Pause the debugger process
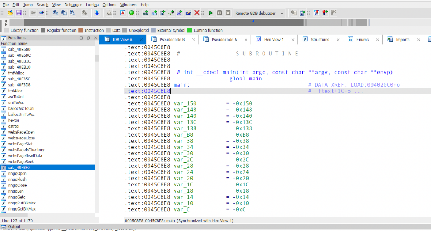 (219, 13)
